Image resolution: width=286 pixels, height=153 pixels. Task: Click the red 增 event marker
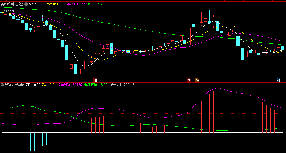95,80
